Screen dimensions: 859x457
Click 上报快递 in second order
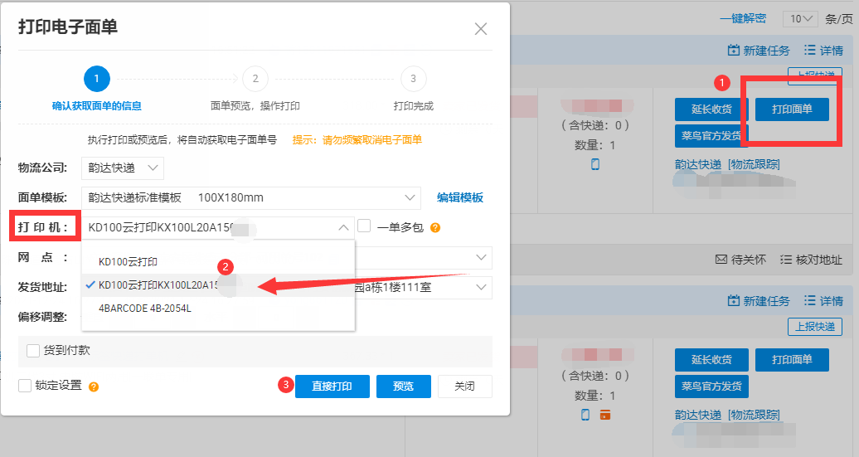pos(815,327)
